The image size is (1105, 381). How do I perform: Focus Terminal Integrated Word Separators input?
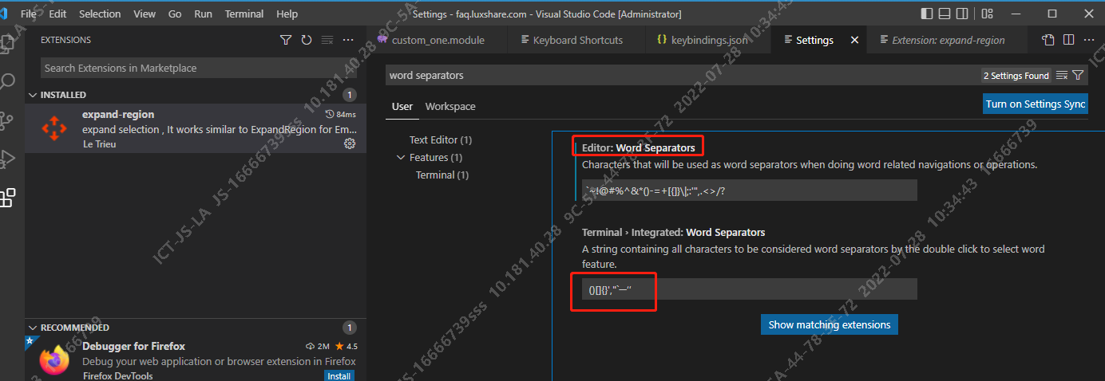(749, 289)
